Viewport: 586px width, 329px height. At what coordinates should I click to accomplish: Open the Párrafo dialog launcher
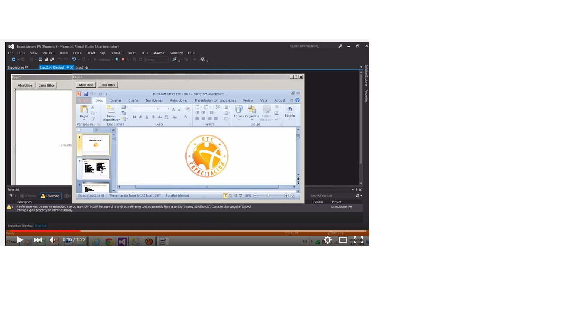pos(230,125)
